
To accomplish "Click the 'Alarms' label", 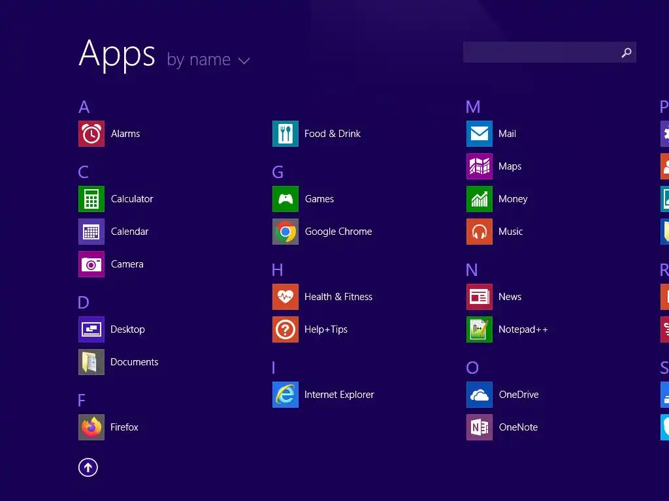I will 125,134.
